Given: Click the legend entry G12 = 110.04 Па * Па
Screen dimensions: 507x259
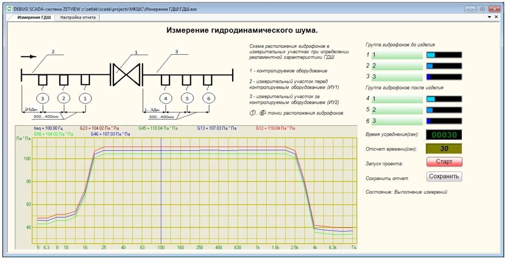Looking at the screenshot, I should pyautogui.click(x=275, y=128).
